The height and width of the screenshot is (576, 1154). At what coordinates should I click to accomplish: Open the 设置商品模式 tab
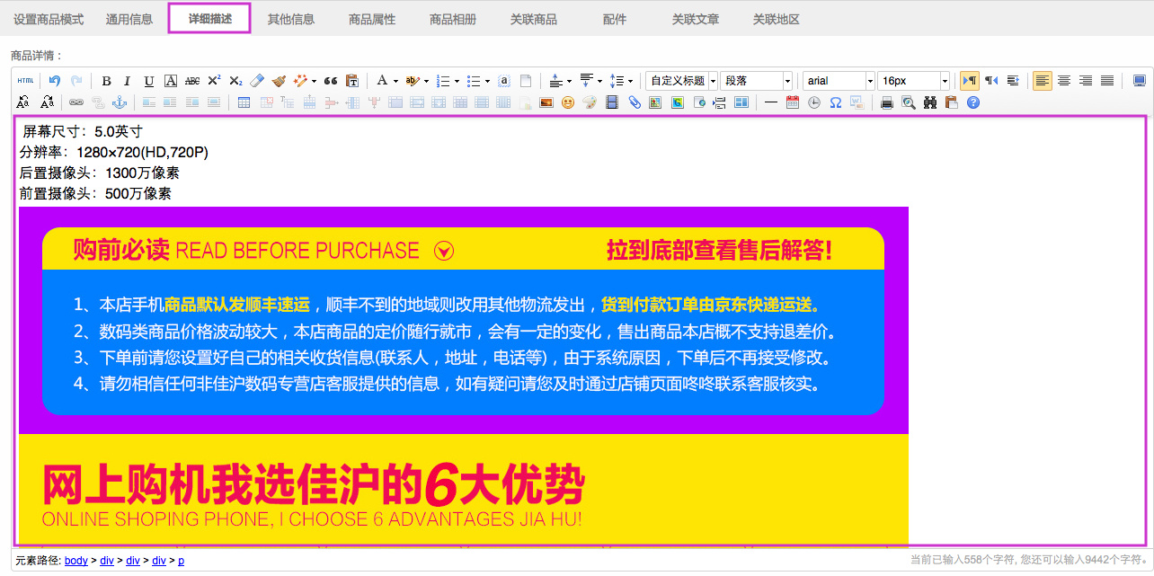tap(49, 19)
